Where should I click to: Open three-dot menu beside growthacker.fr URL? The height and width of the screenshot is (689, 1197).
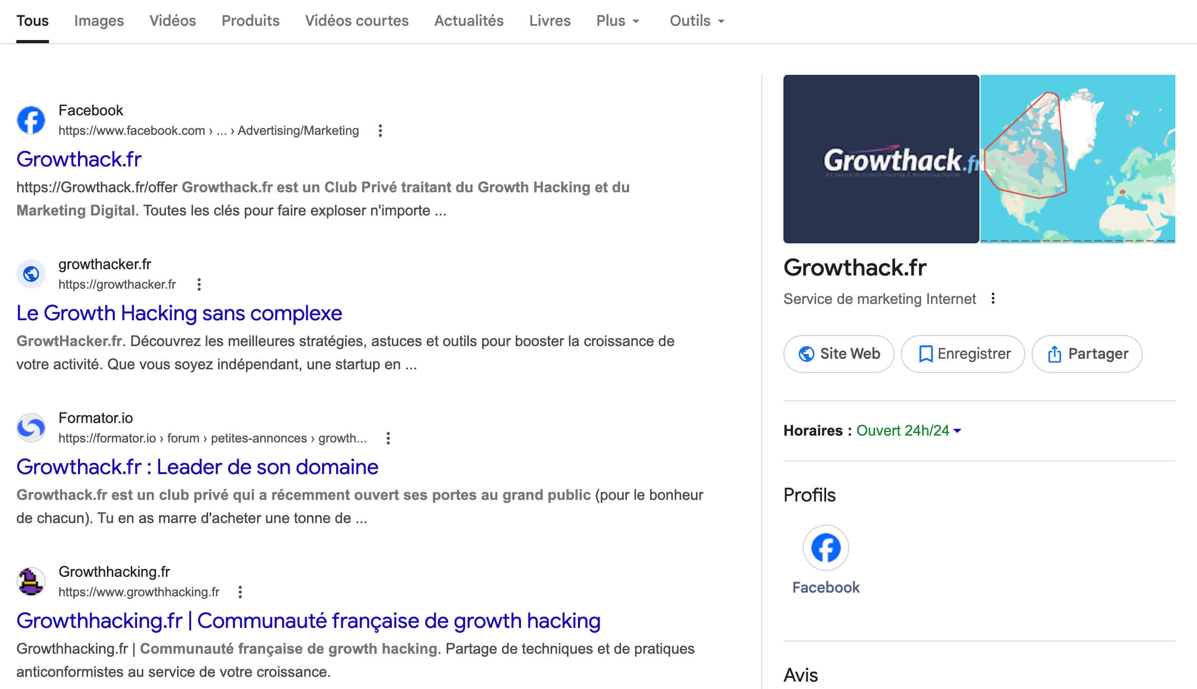(199, 284)
